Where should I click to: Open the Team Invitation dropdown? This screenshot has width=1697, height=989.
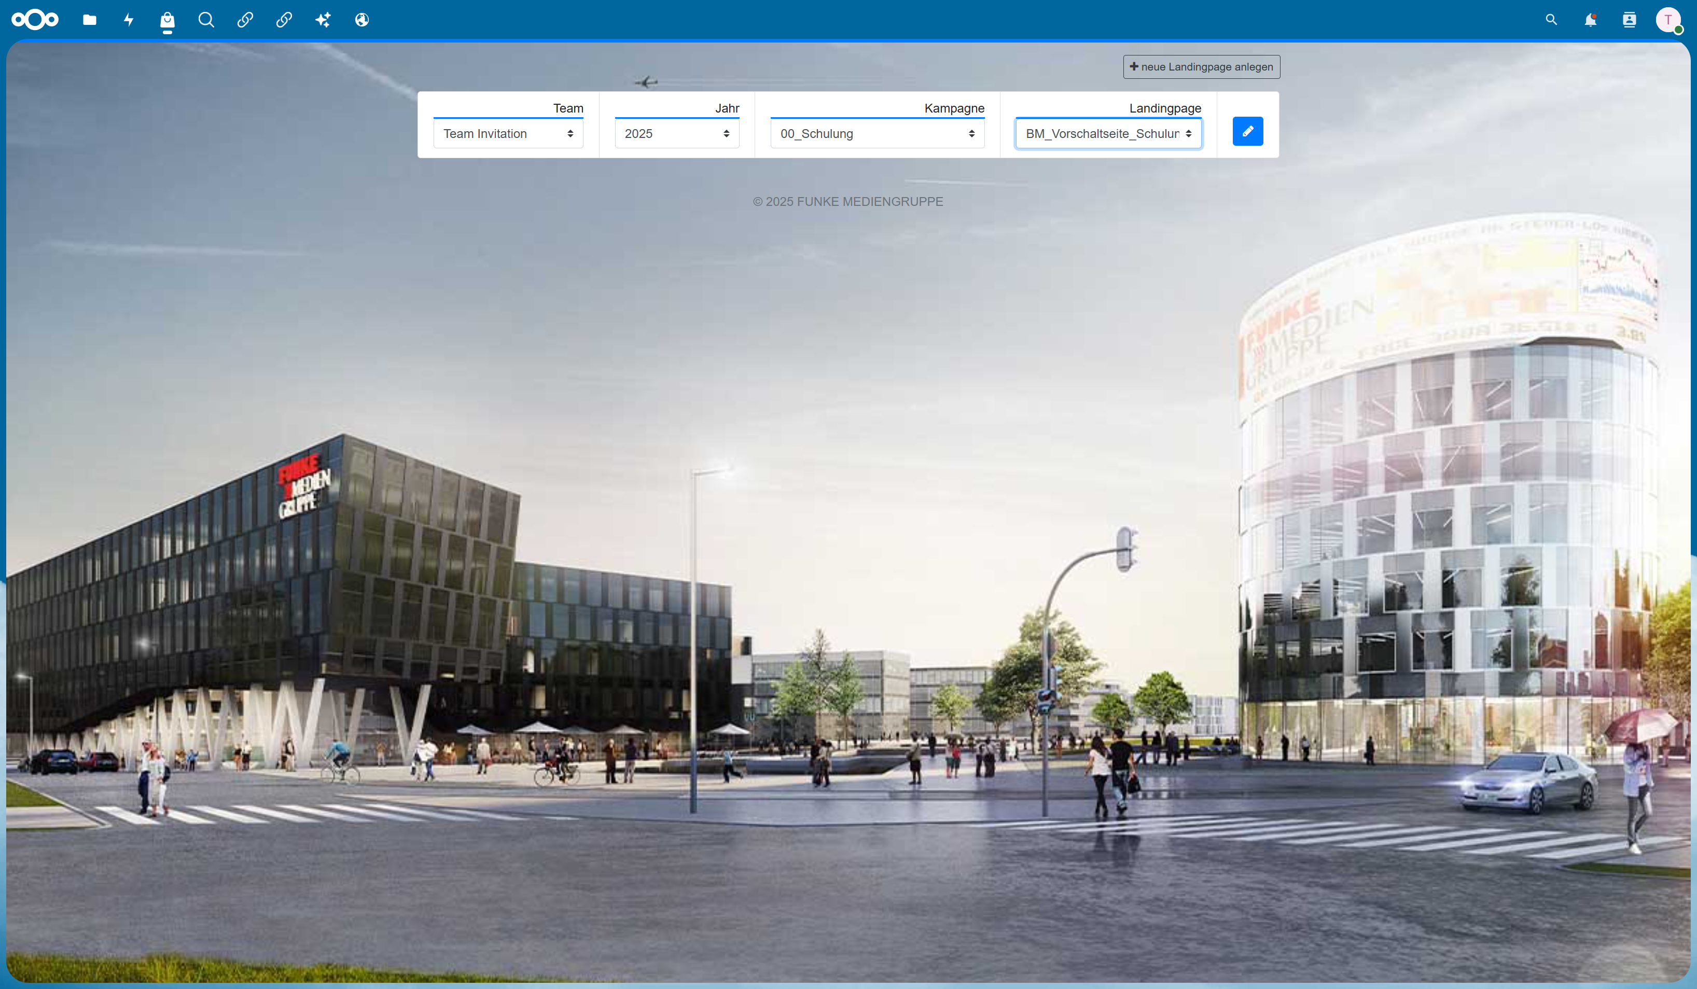[508, 133]
